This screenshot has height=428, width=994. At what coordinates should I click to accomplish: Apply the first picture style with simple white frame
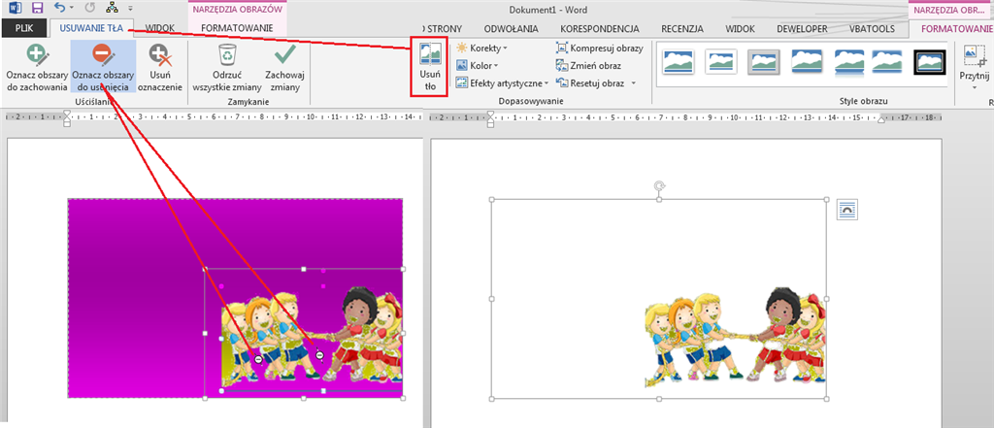679,62
